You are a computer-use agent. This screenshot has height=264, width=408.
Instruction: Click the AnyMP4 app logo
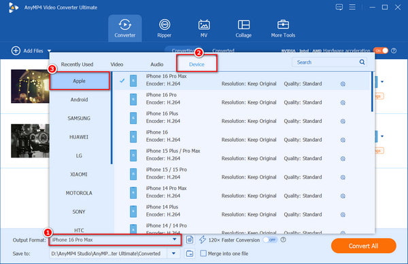13,7
